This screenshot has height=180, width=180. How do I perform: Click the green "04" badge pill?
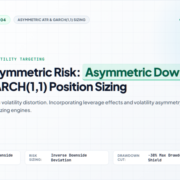click(x=4, y=20)
